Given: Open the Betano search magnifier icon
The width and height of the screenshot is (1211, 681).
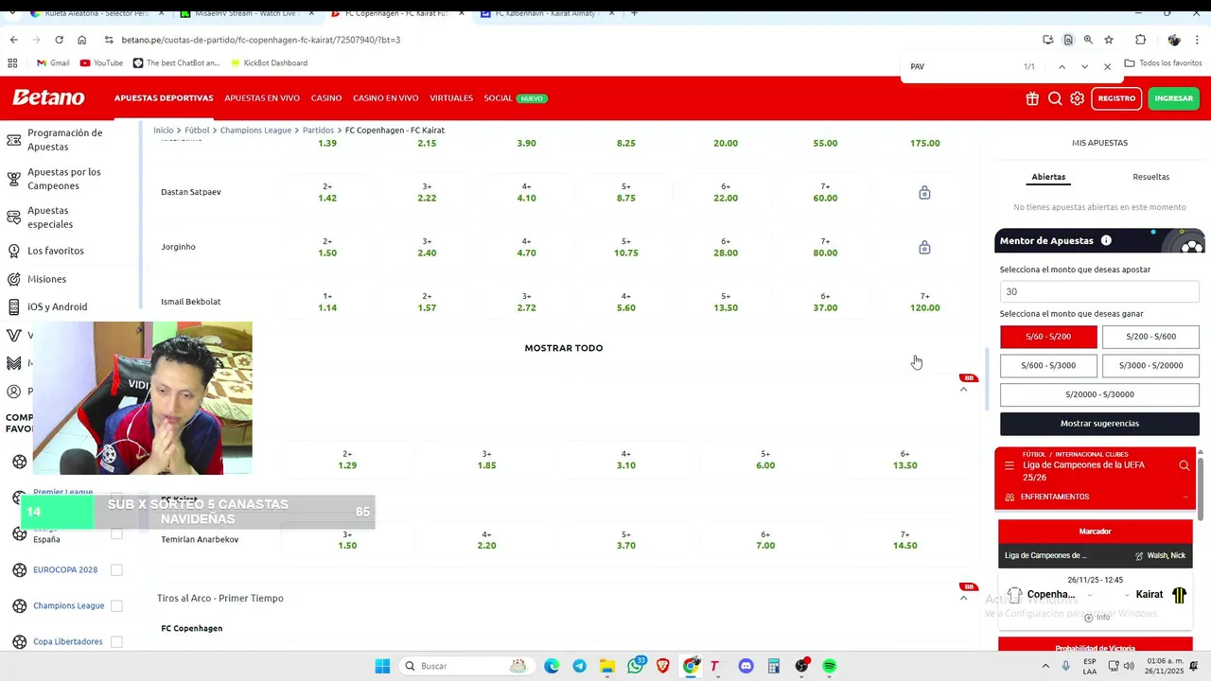Looking at the screenshot, I should [x=1055, y=98].
